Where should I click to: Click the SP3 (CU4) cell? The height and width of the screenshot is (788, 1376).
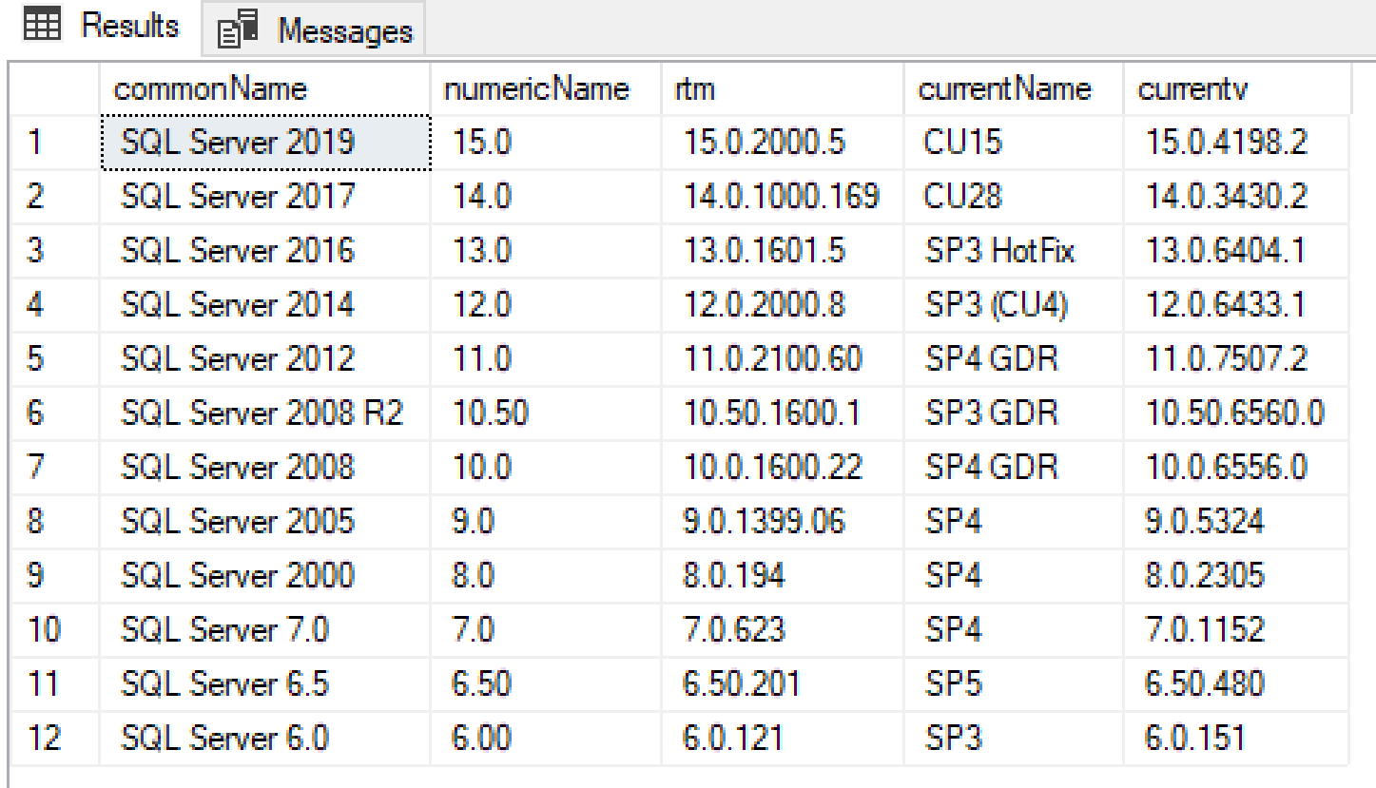click(x=997, y=305)
